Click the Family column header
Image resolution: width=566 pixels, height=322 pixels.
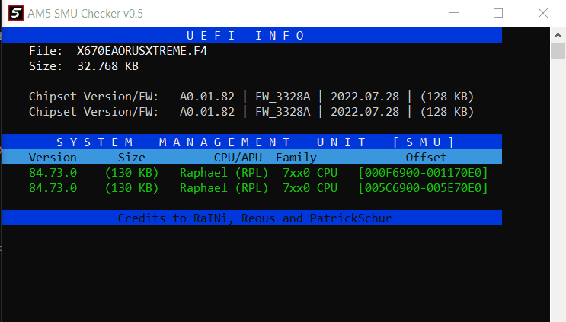click(x=296, y=158)
